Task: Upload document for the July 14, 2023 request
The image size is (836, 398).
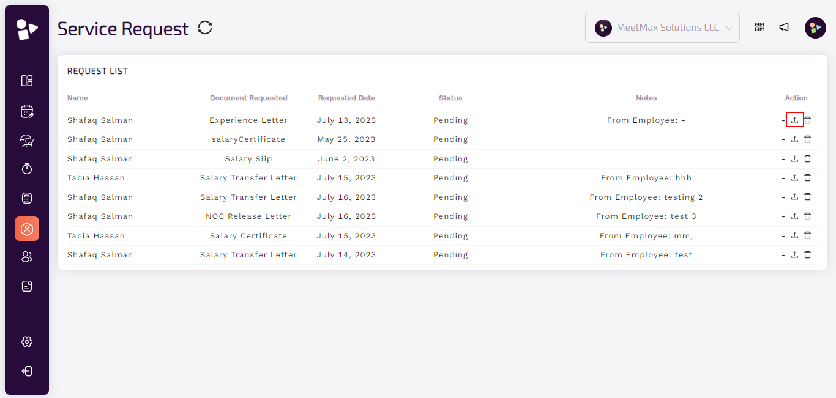Action: tap(794, 255)
